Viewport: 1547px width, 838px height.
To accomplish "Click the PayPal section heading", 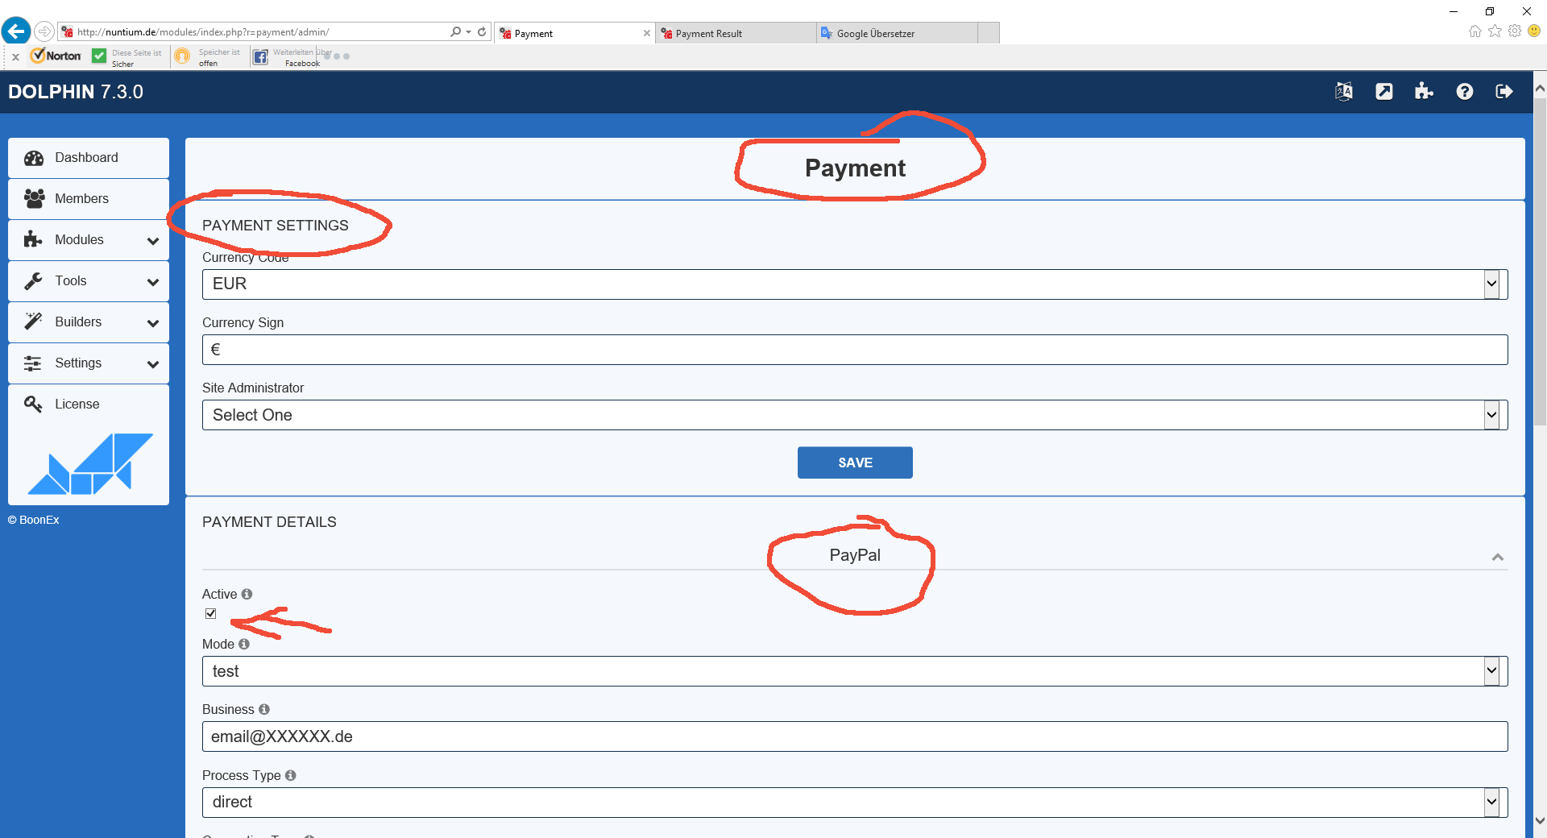I will 855,555.
